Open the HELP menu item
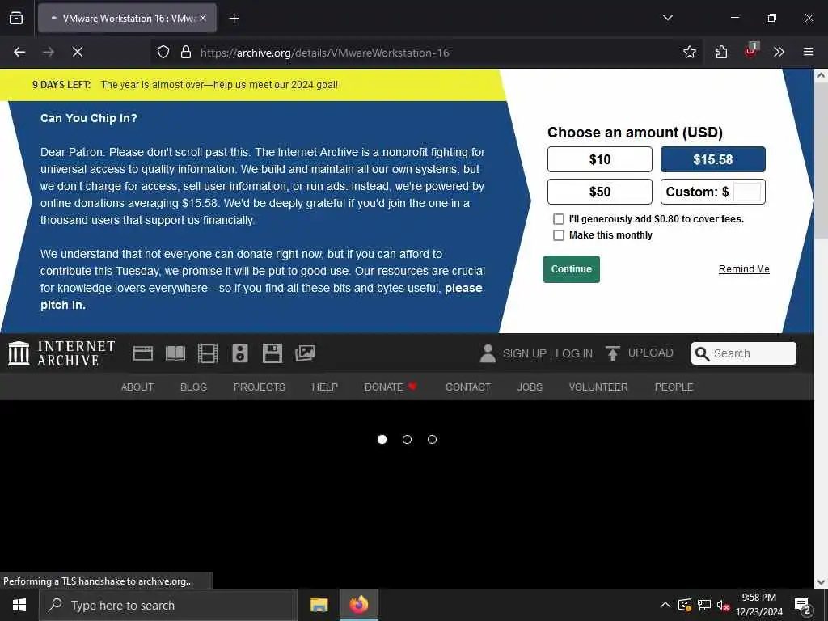 point(325,387)
